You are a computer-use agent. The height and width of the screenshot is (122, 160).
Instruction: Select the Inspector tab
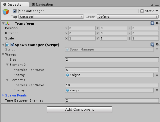[13, 5]
